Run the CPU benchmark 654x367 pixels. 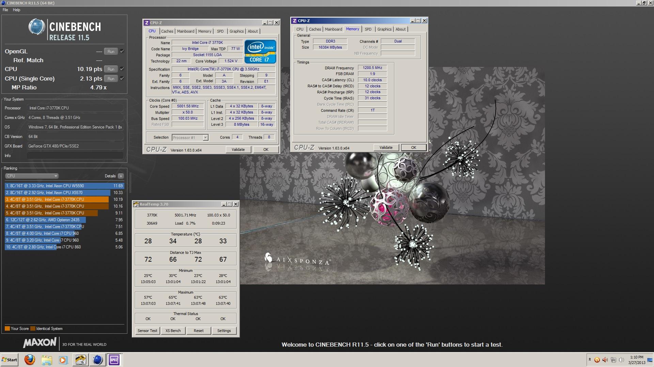pyautogui.click(x=111, y=69)
